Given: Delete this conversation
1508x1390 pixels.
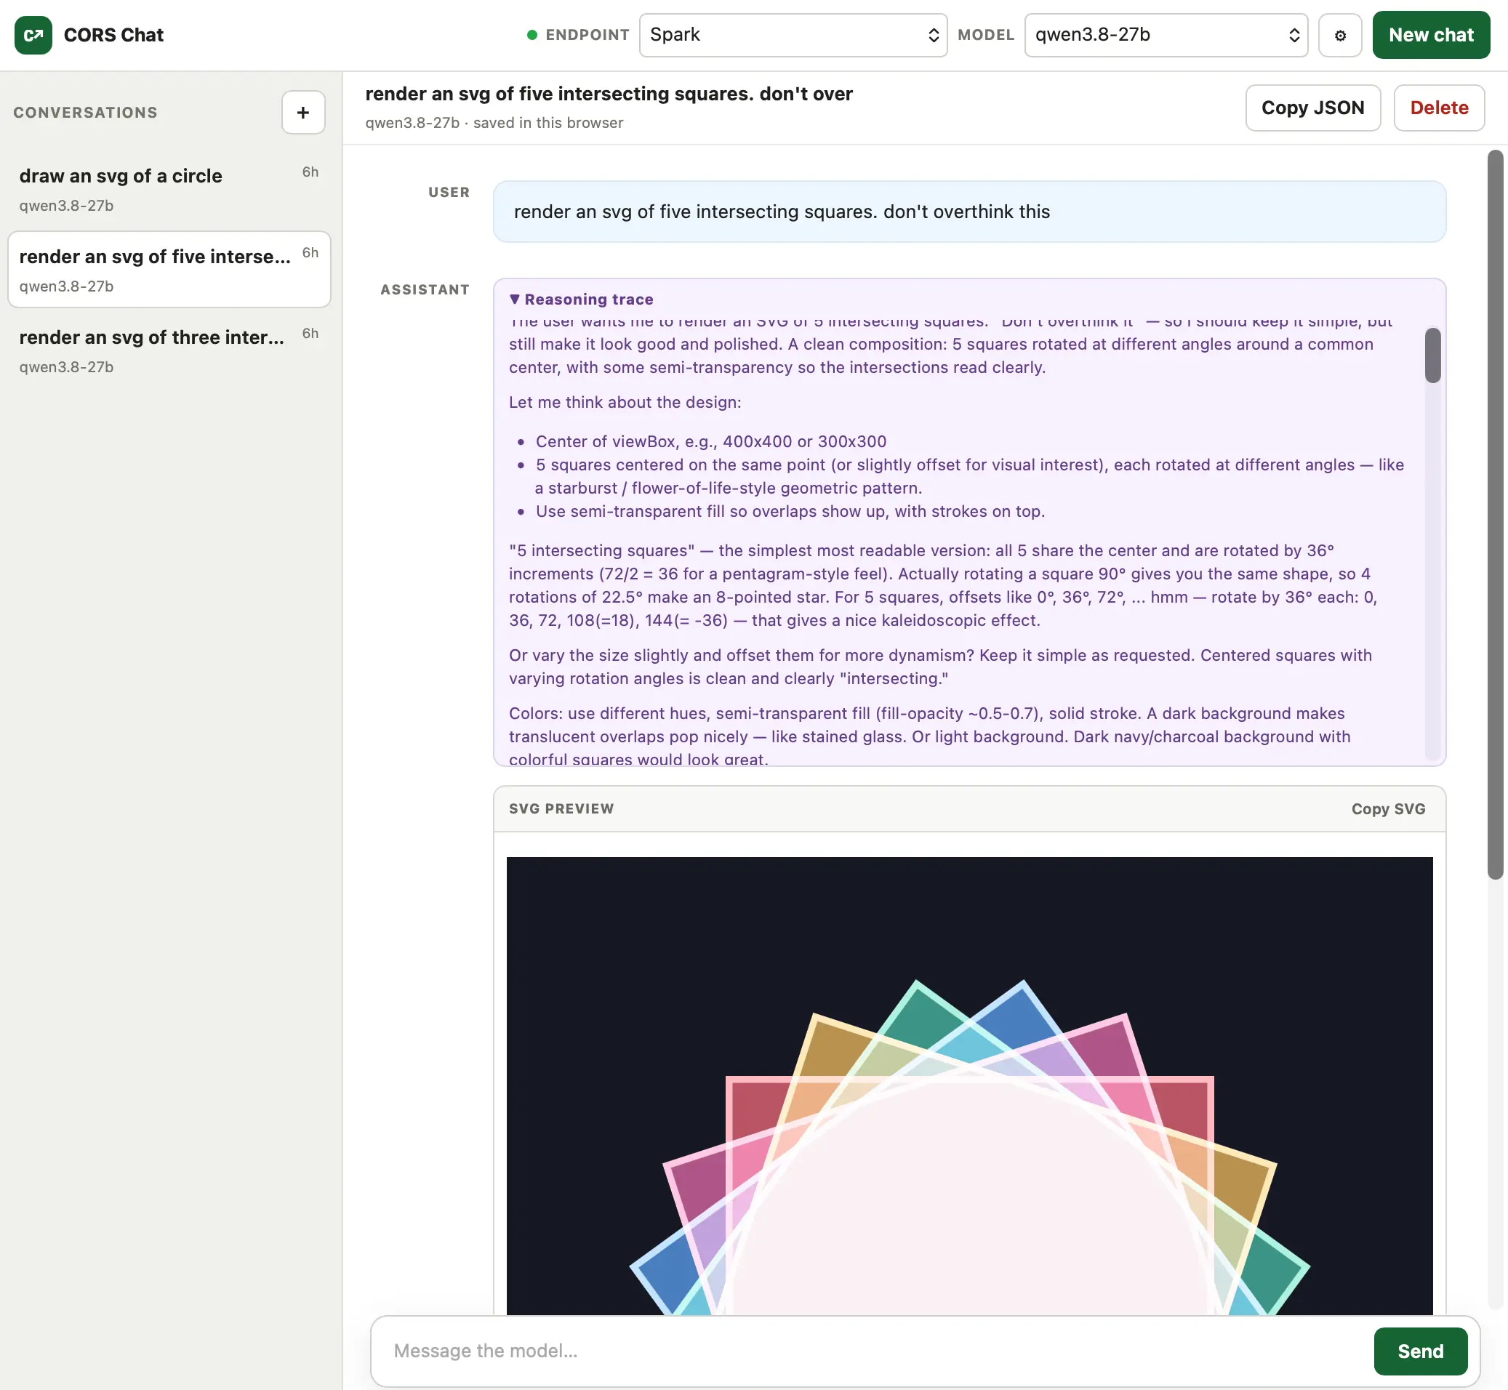Looking at the screenshot, I should pyautogui.click(x=1438, y=108).
